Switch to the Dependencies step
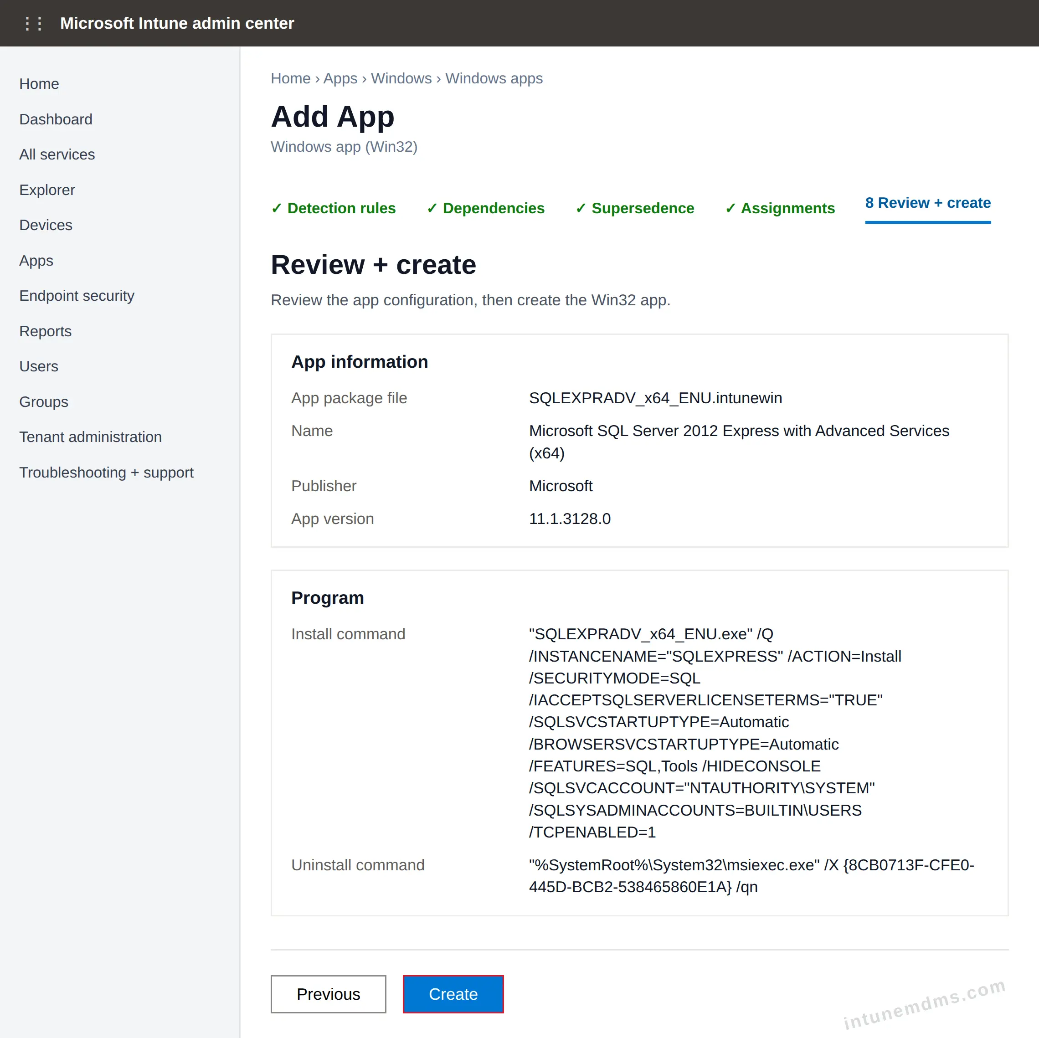The image size is (1039, 1038). pyautogui.click(x=486, y=208)
